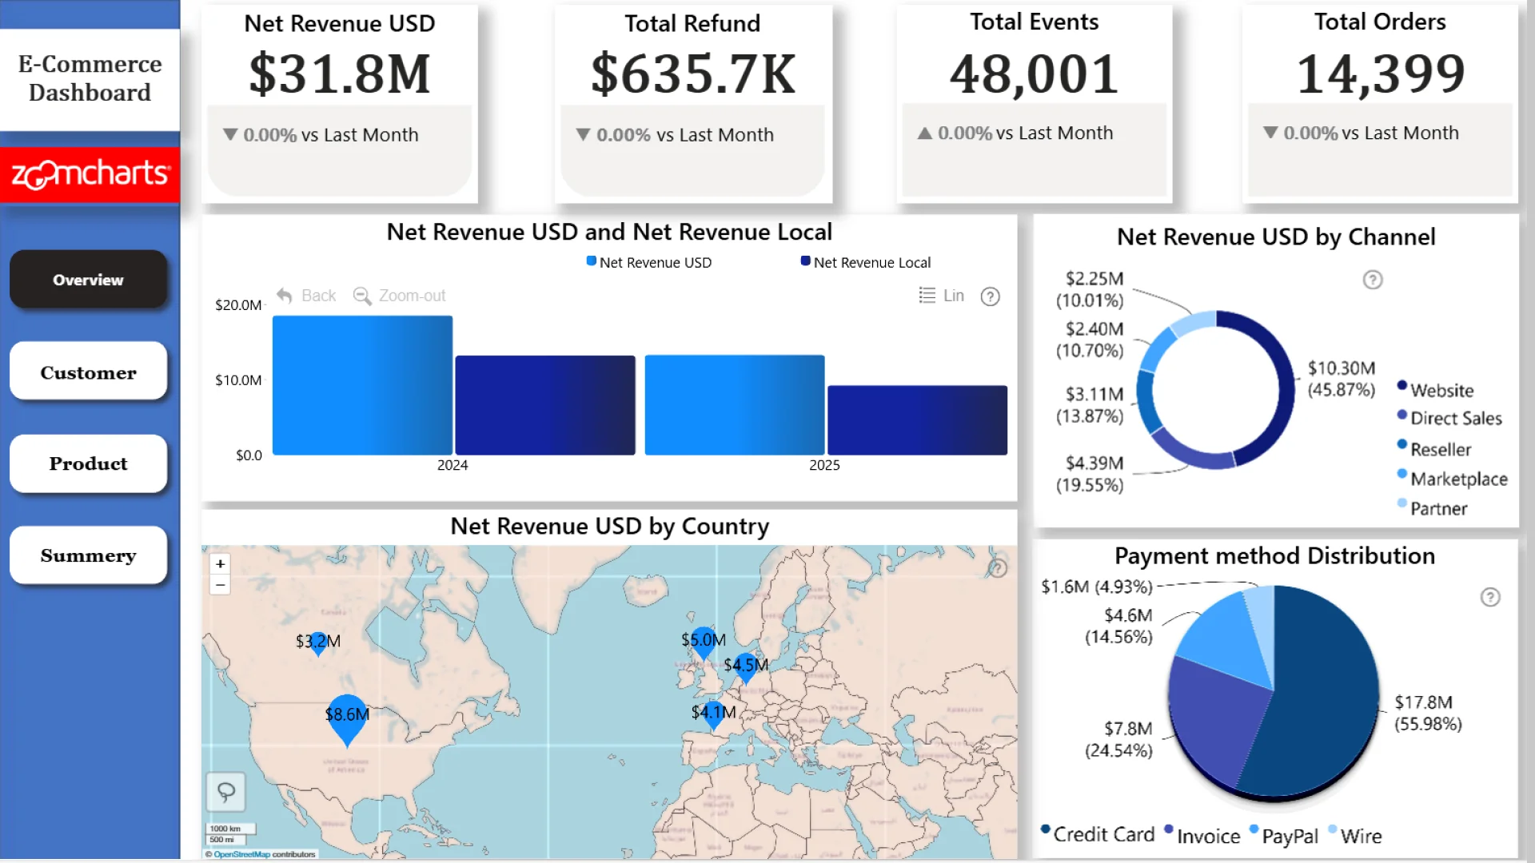Viewport: 1535px width, 863px height.
Task: Open help icon in Channel donut chart
Action: coord(1372,280)
